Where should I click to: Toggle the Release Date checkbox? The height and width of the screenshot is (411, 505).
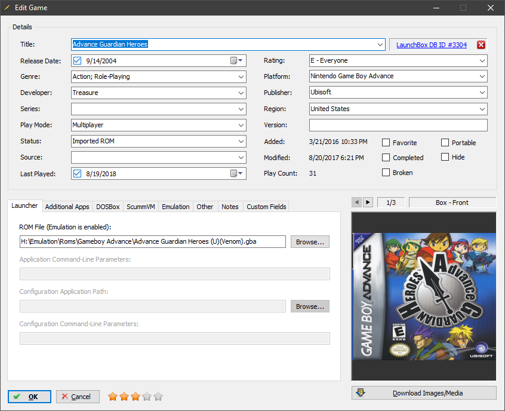click(x=77, y=60)
